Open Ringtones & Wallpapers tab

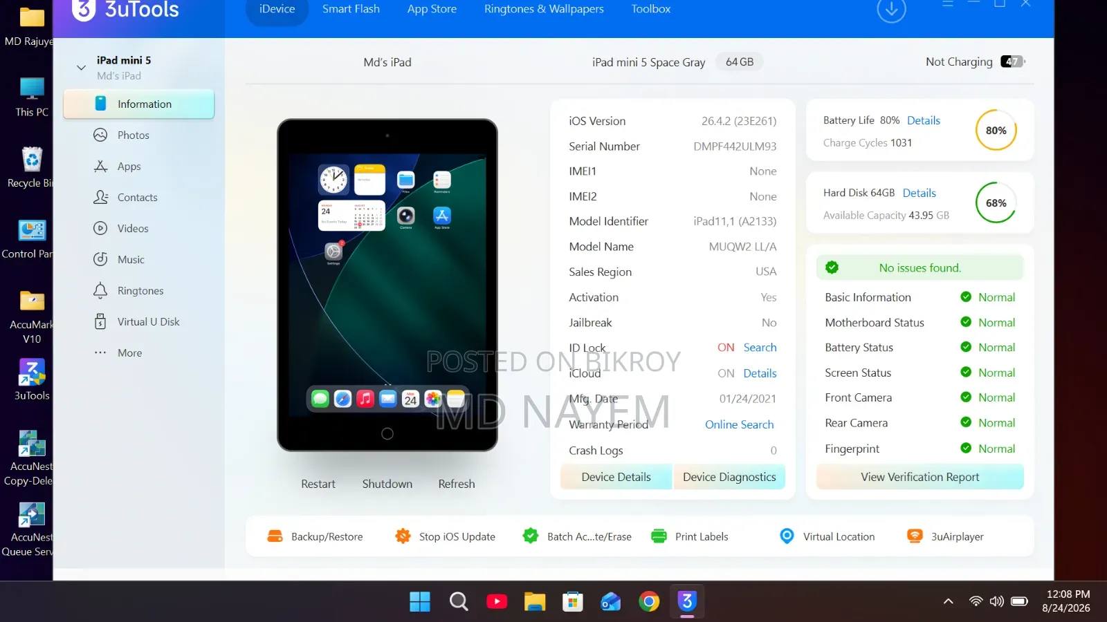544,10
